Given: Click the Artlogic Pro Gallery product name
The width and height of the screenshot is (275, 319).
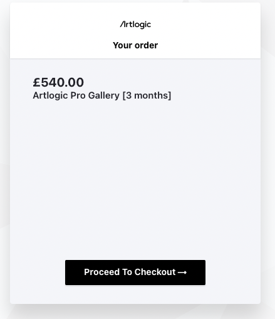Looking at the screenshot, I should [x=76, y=95].
